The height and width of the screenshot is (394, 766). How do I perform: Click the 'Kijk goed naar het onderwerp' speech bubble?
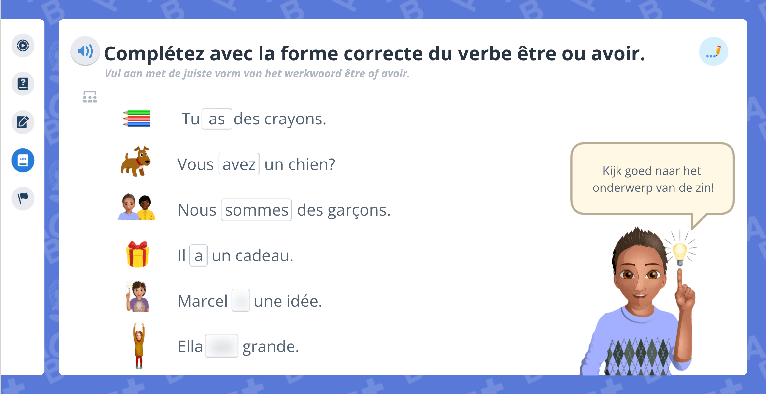[653, 179]
